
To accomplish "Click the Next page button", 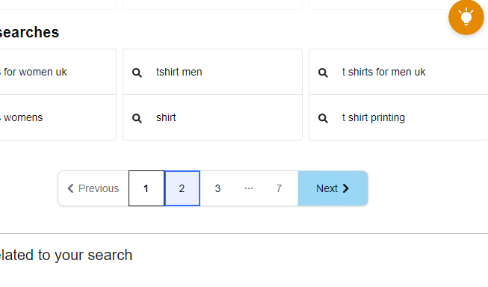I will (x=333, y=188).
